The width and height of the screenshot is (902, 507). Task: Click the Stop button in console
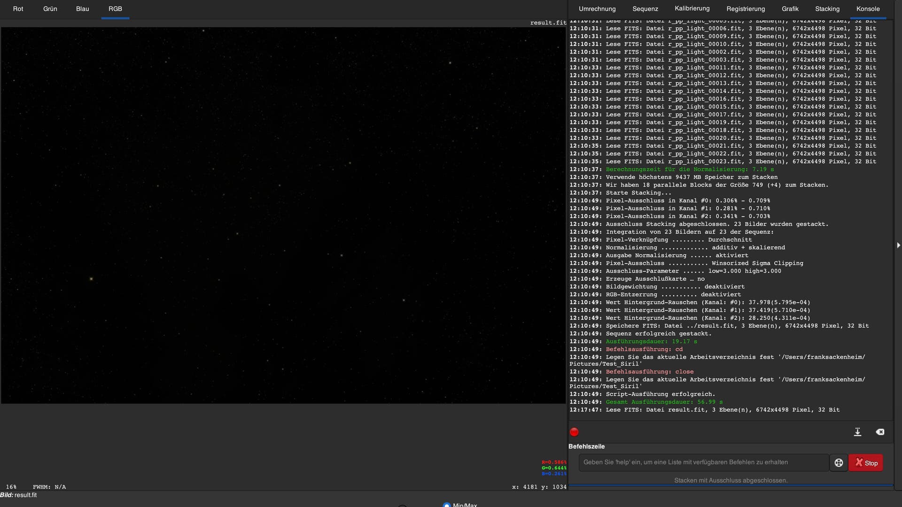coord(866,462)
